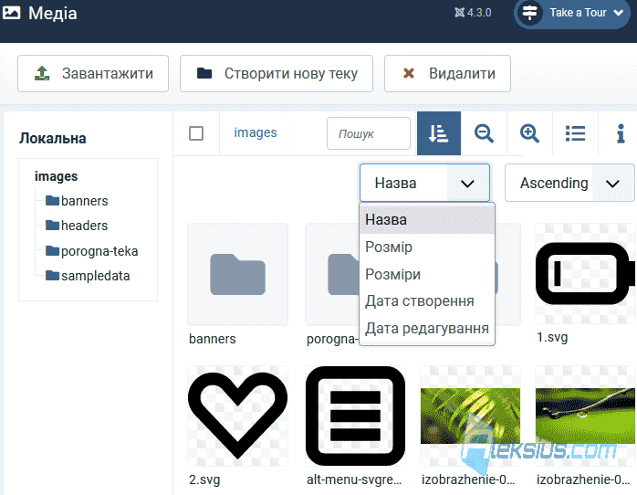Choose Дата редагування sort option
Screen dimensions: 637x495
[427, 328]
